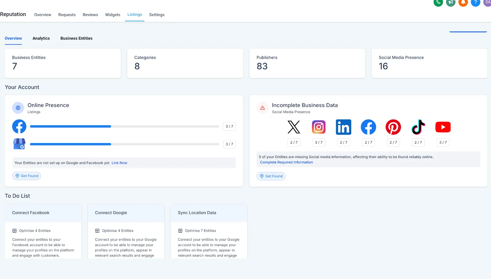The width and height of the screenshot is (491, 279).
Task: Select the Instagram social icon
Action: [319, 127]
